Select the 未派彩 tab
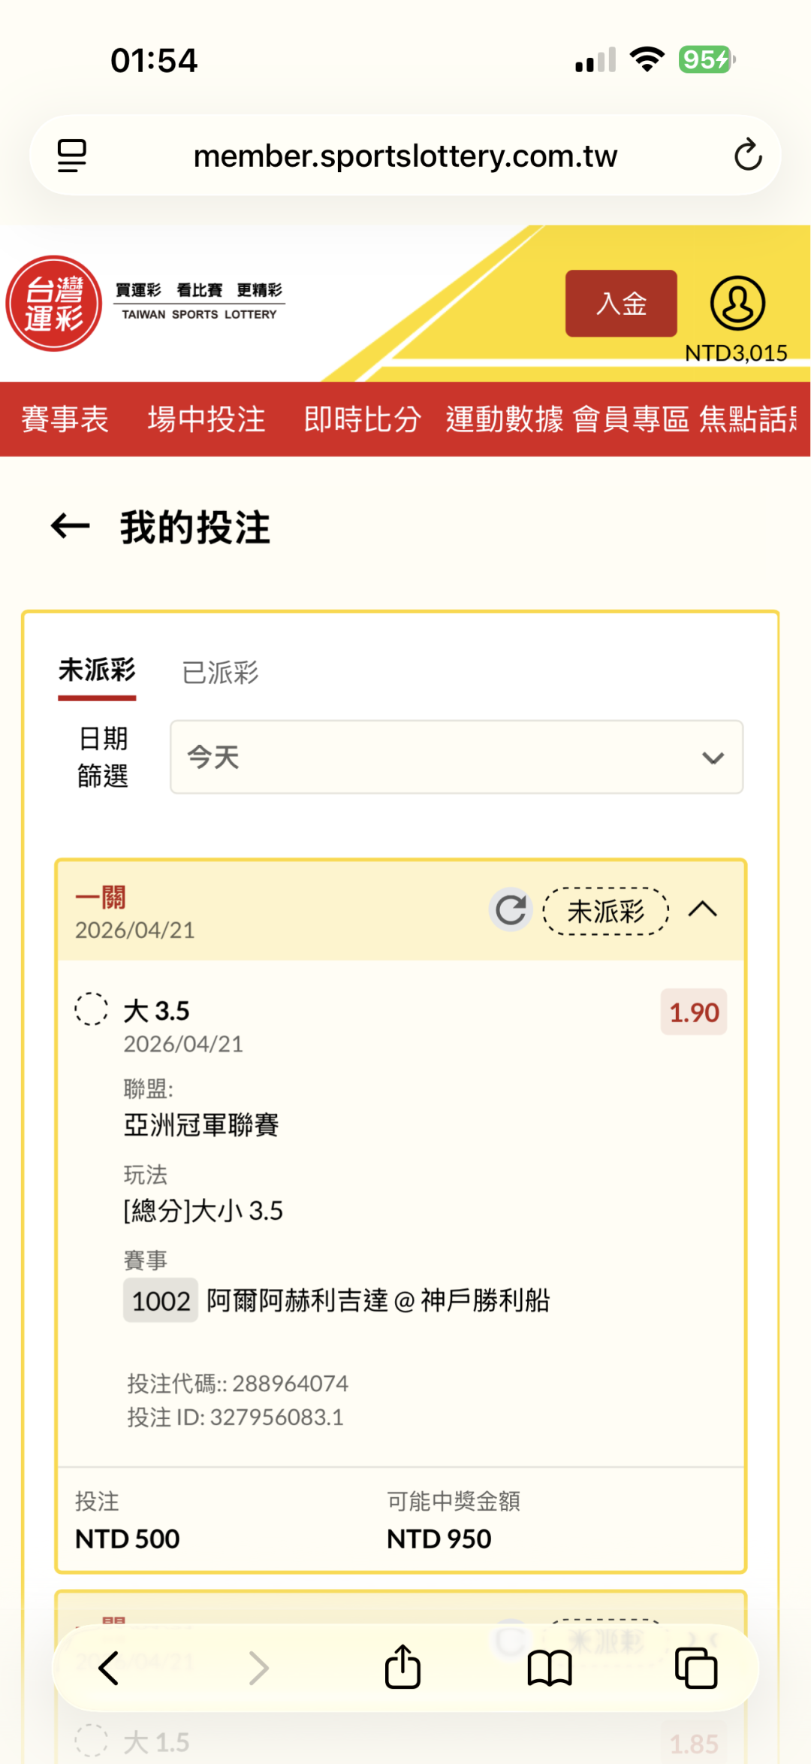This screenshot has height=1764, width=811. coord(97,670)
